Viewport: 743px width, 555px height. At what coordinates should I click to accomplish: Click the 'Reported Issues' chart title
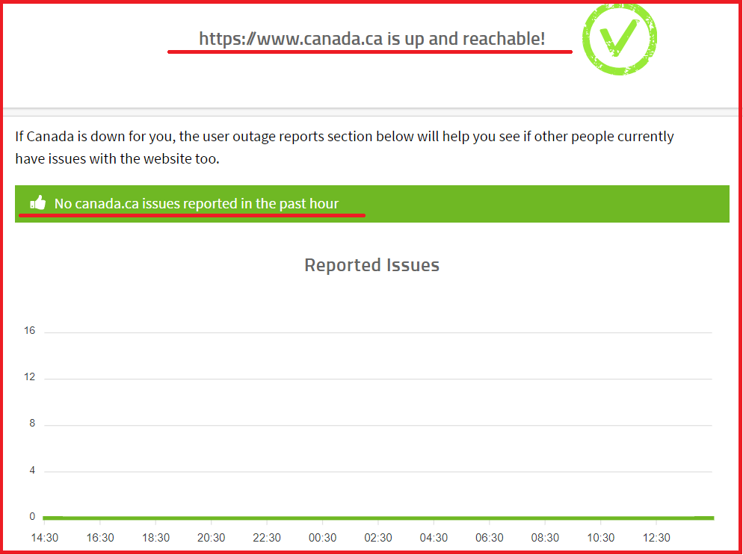(372, 264)
